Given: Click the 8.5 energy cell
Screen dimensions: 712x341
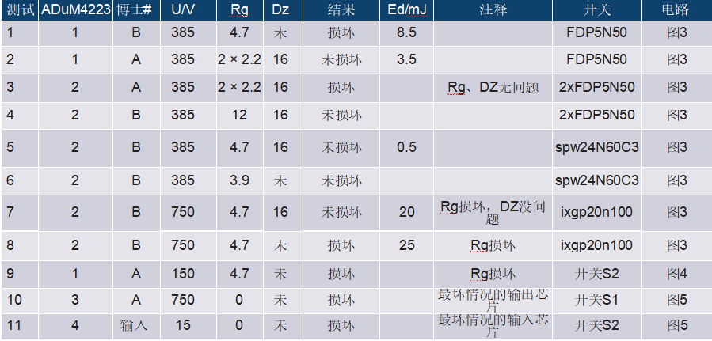Looking at the screenshot, I should pyautogui.click(x=406, y=32).
